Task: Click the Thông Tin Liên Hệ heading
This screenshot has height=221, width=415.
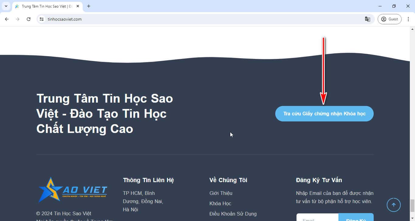Action: pyautogui.click(x=149, y=180)
